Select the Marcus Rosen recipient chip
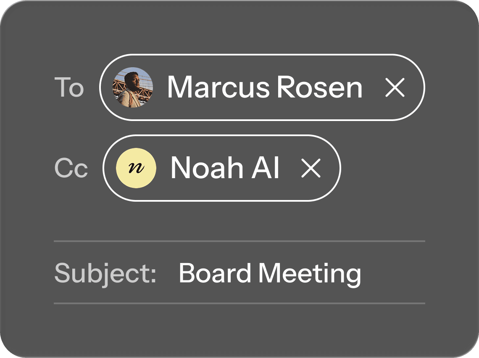The width and height of the screenshot is (479, 358). click(x=261, y=88)
